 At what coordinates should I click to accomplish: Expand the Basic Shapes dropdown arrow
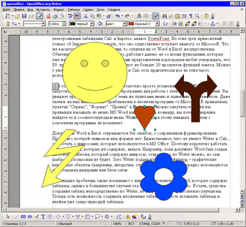[63, 217]
